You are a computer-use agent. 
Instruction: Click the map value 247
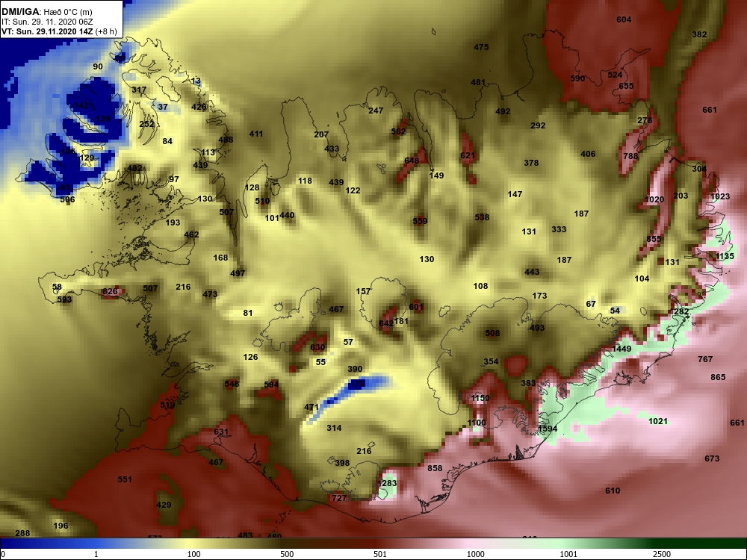(x=376, y=111)
